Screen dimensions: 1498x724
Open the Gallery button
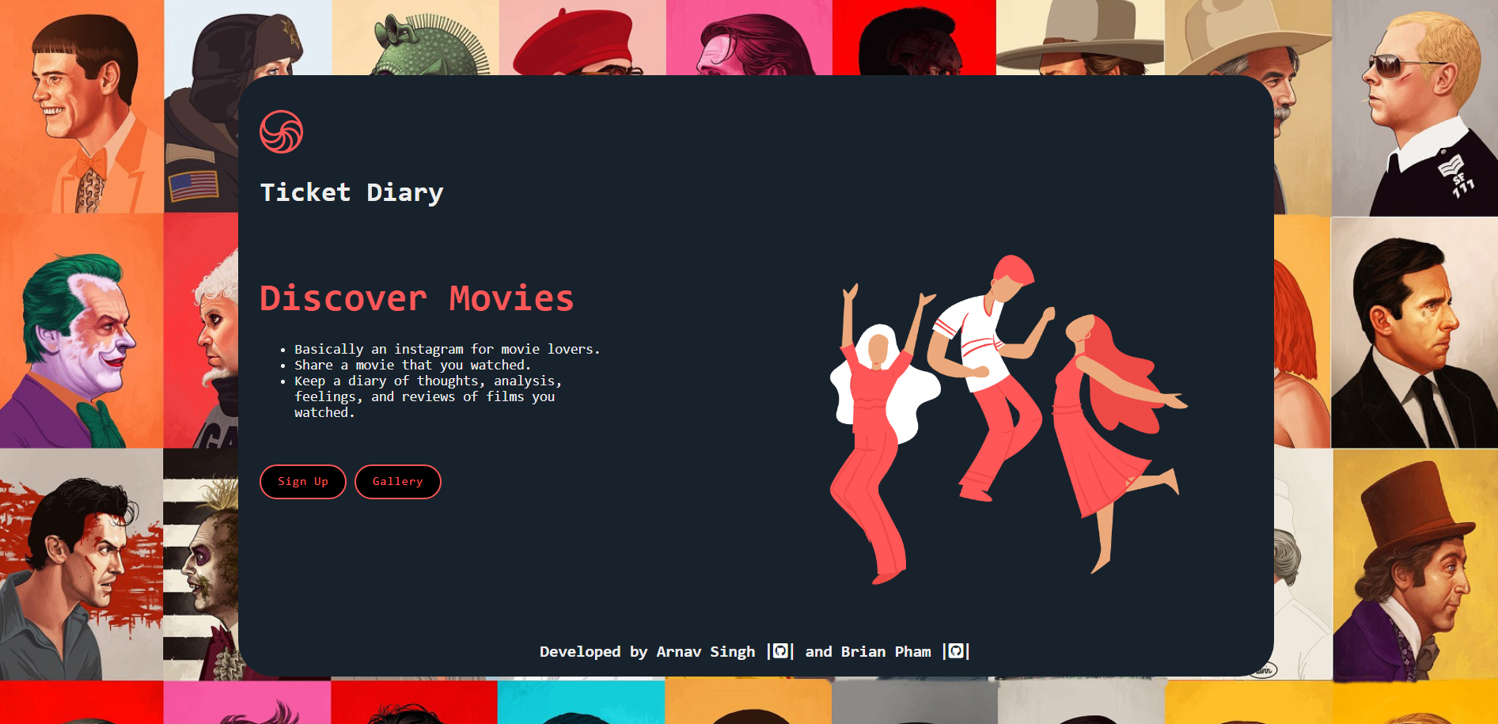398,482
